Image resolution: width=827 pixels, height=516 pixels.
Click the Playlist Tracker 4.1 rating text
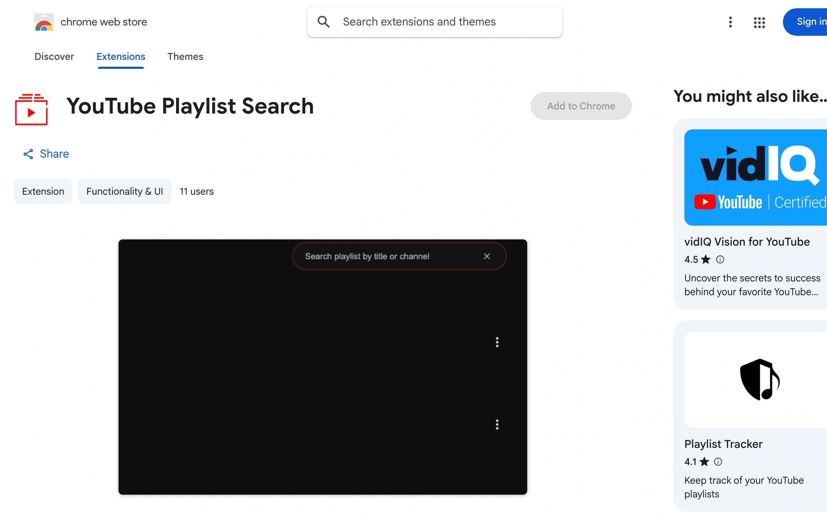pos(691,462)
